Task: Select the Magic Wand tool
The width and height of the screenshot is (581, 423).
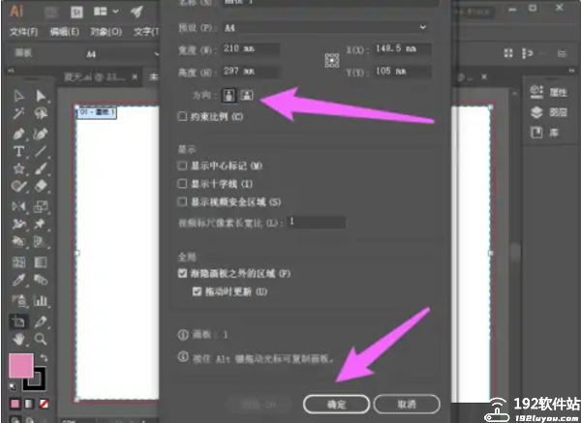Action: [x=18, y=113]
